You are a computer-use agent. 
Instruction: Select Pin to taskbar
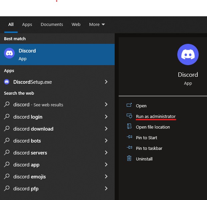[149, 149]
